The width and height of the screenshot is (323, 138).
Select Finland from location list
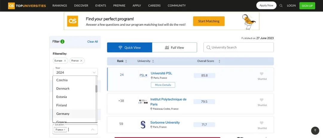tap(74, 105)
